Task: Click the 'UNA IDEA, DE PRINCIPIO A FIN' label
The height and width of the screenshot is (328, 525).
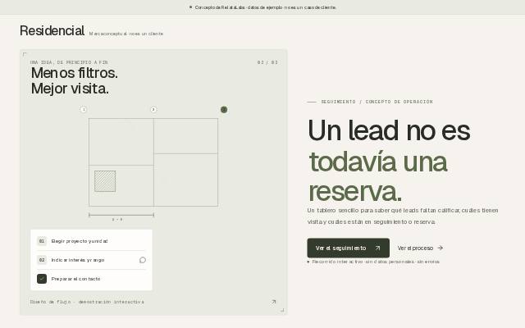Action: [x=69, y=62]
